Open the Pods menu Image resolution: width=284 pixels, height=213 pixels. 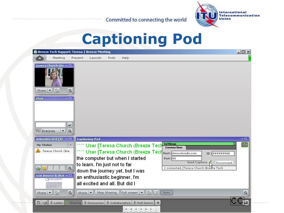(x=111, y=58)
